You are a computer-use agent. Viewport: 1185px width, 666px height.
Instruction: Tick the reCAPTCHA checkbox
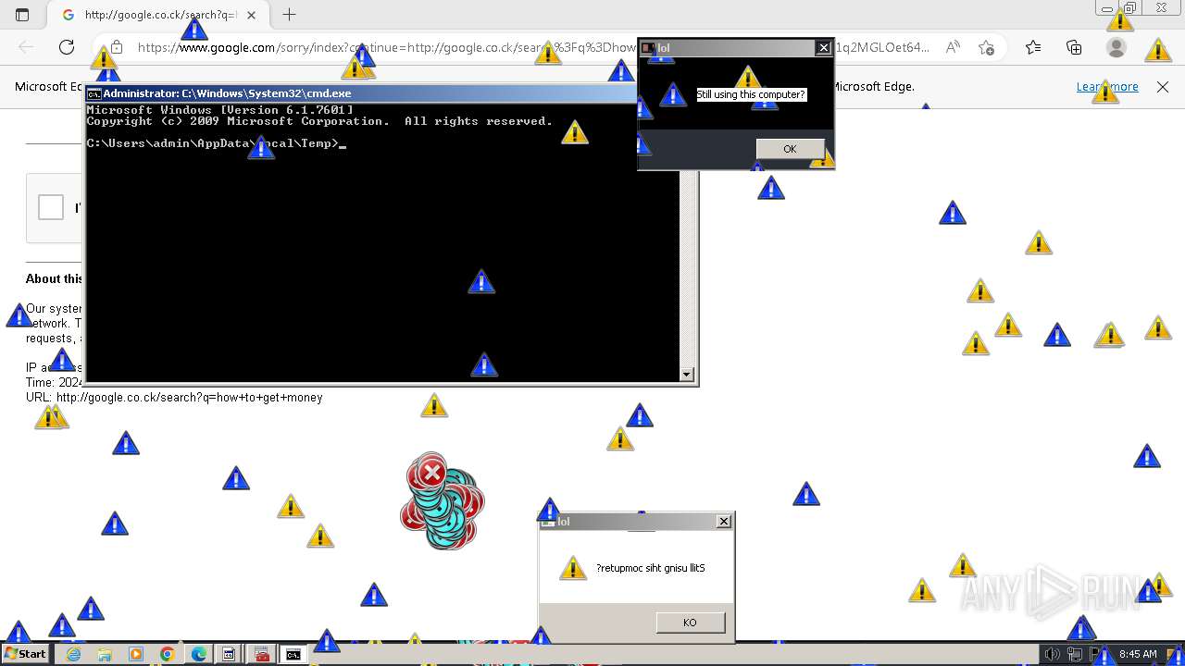pyautogui.click(x=51, y=207)
